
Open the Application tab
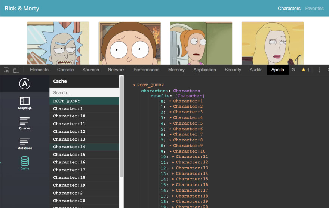point(205,70)
